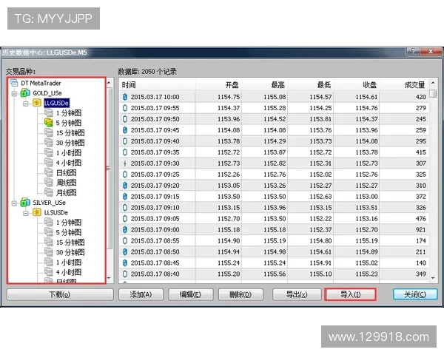
Task: Click the DT MetaTrader root icon
Action: (14, 83)
